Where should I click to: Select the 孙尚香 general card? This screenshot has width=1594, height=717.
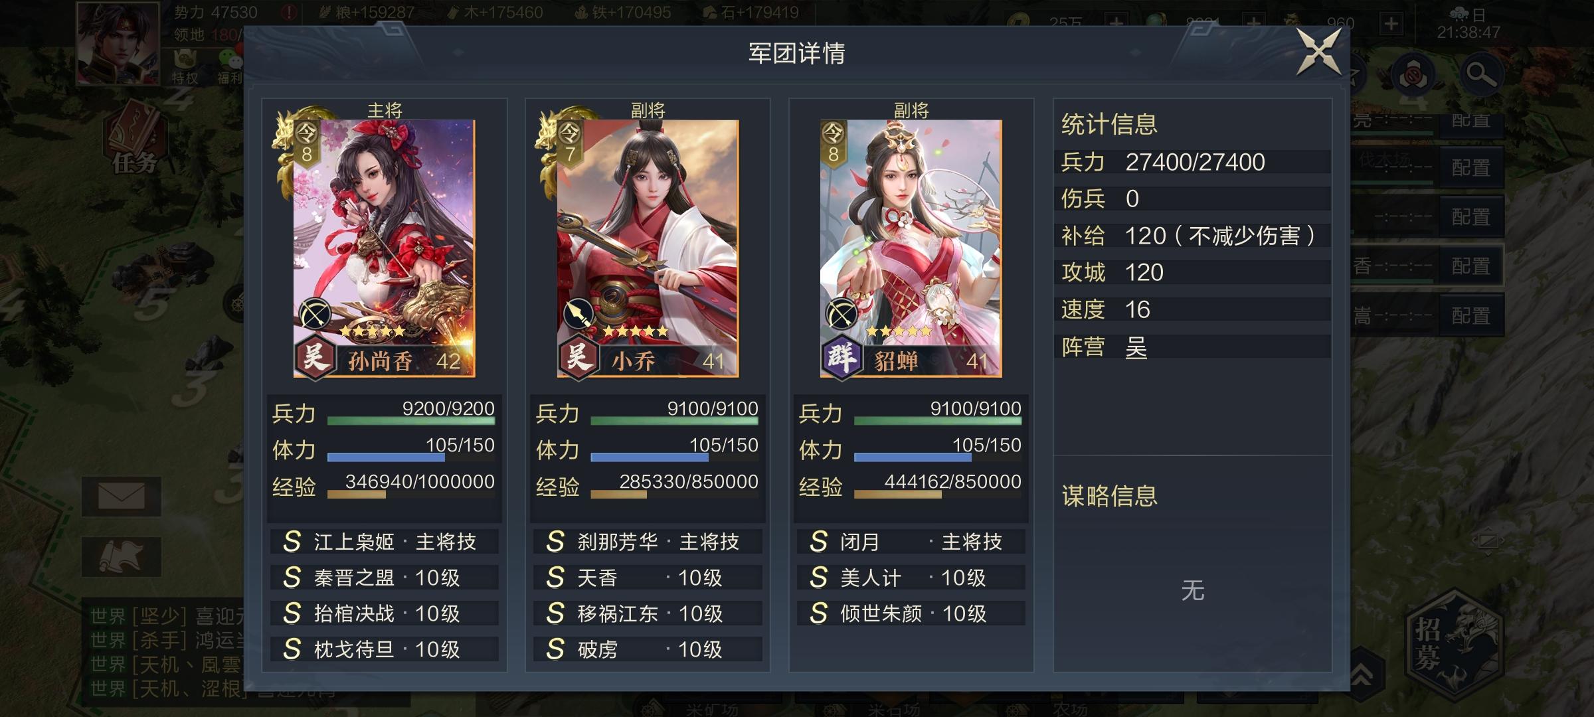(x=385, y=248)
